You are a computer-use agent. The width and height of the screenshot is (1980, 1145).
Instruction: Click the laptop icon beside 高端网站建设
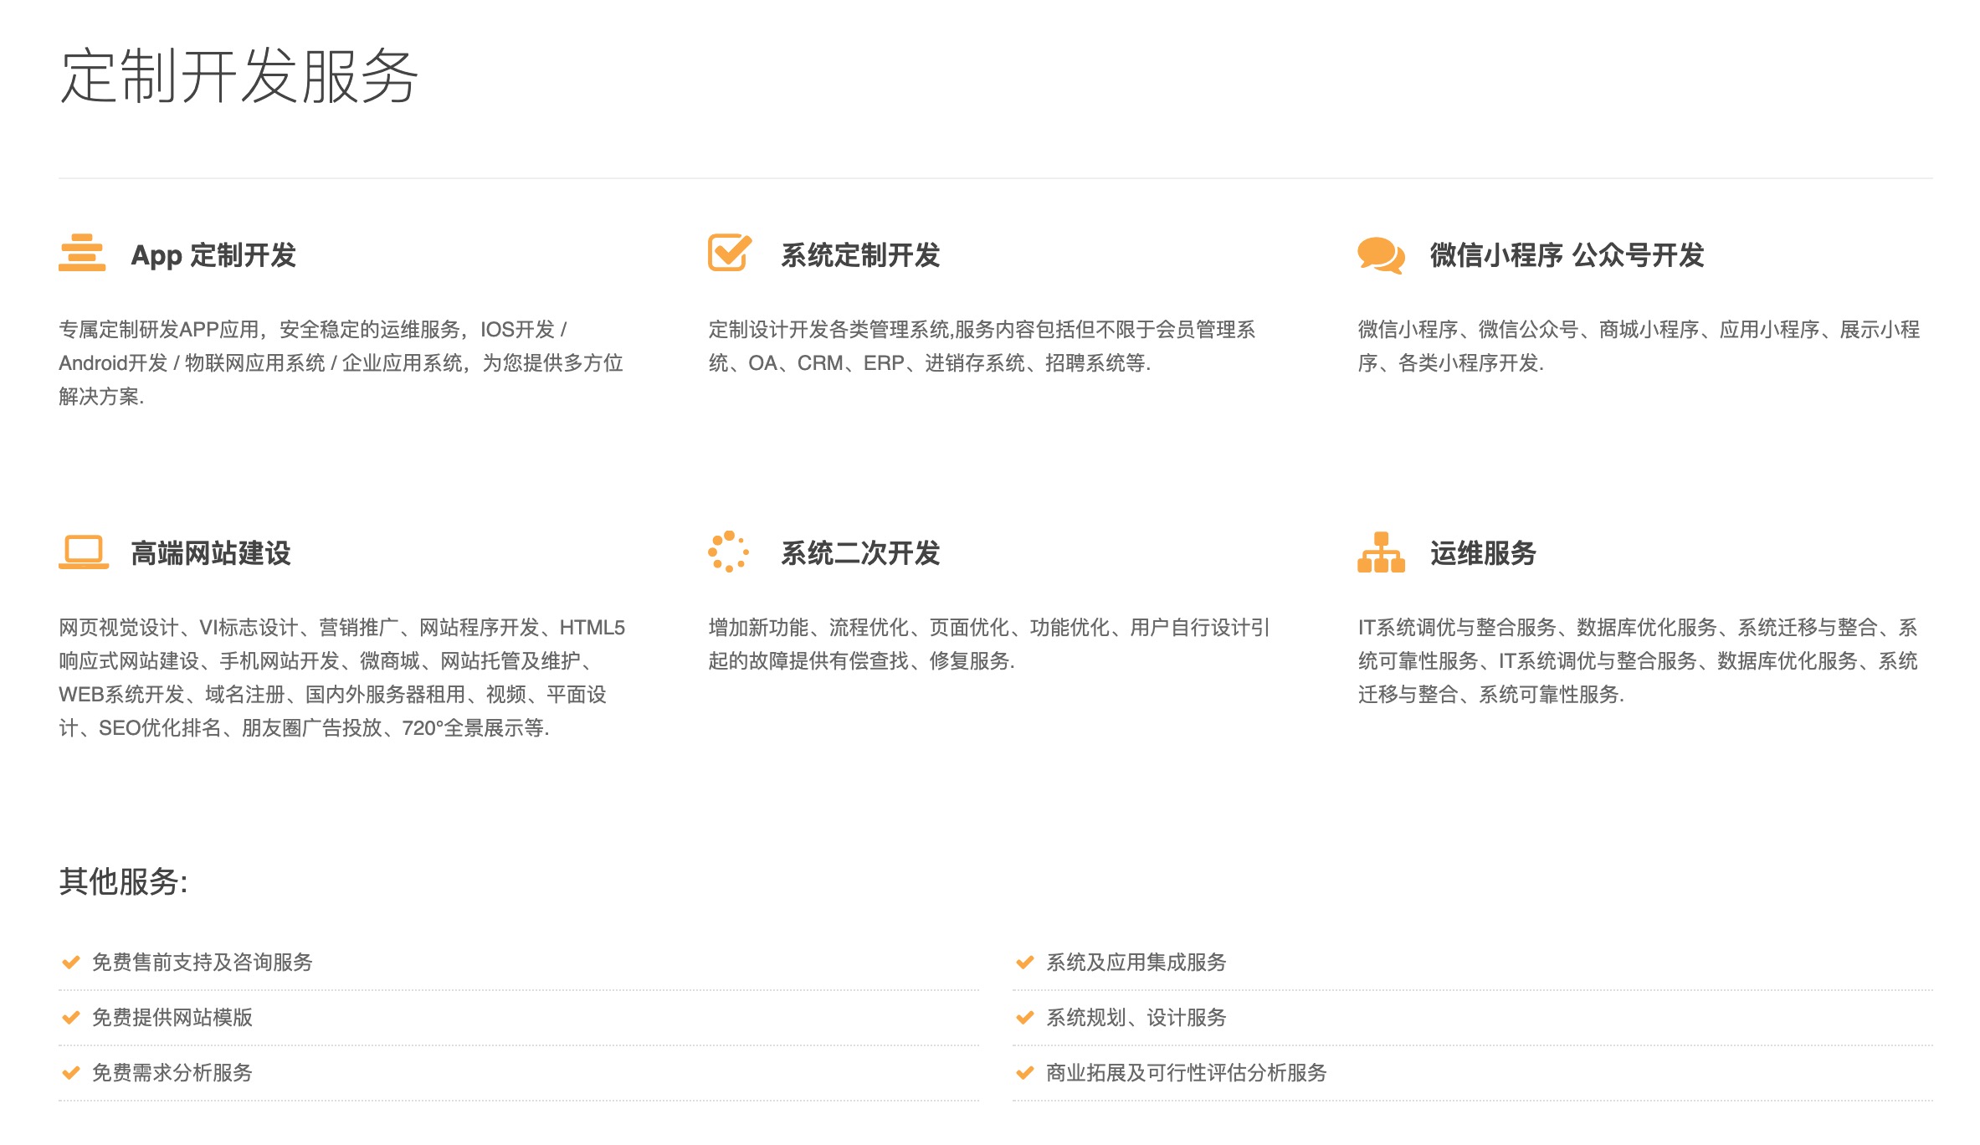(83, 552)
